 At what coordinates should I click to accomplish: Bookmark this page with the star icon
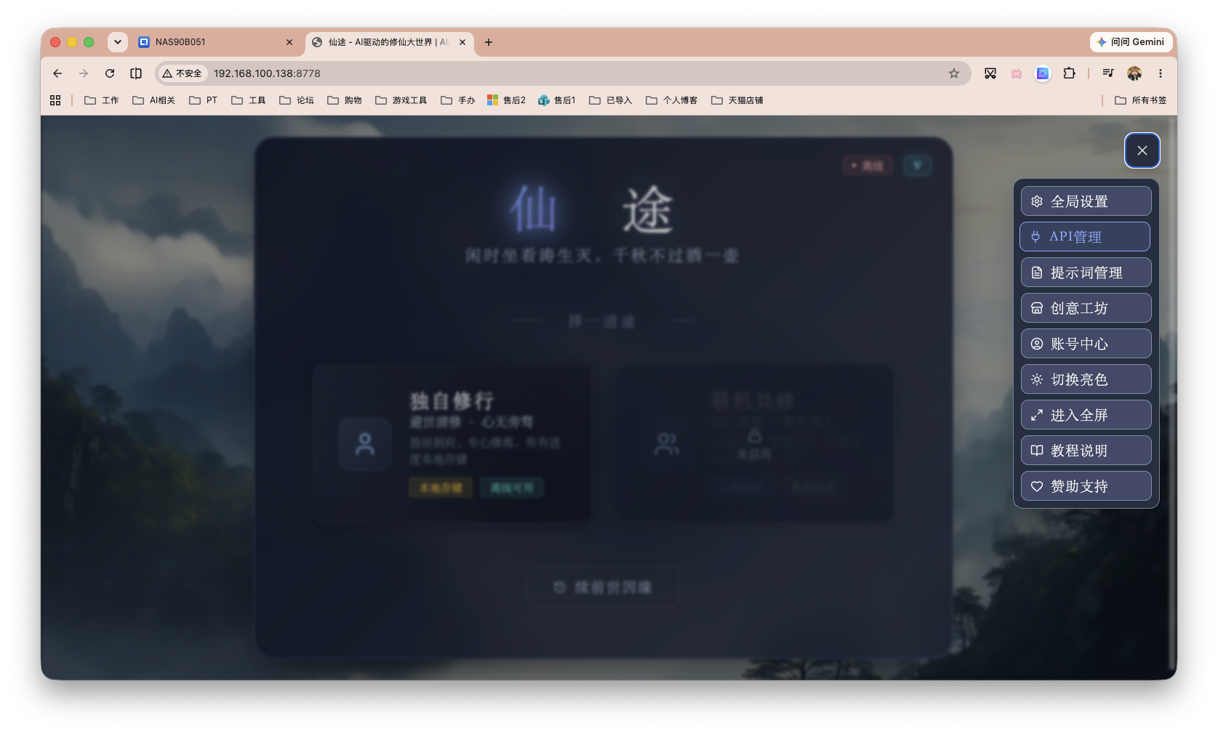[953, 73]
